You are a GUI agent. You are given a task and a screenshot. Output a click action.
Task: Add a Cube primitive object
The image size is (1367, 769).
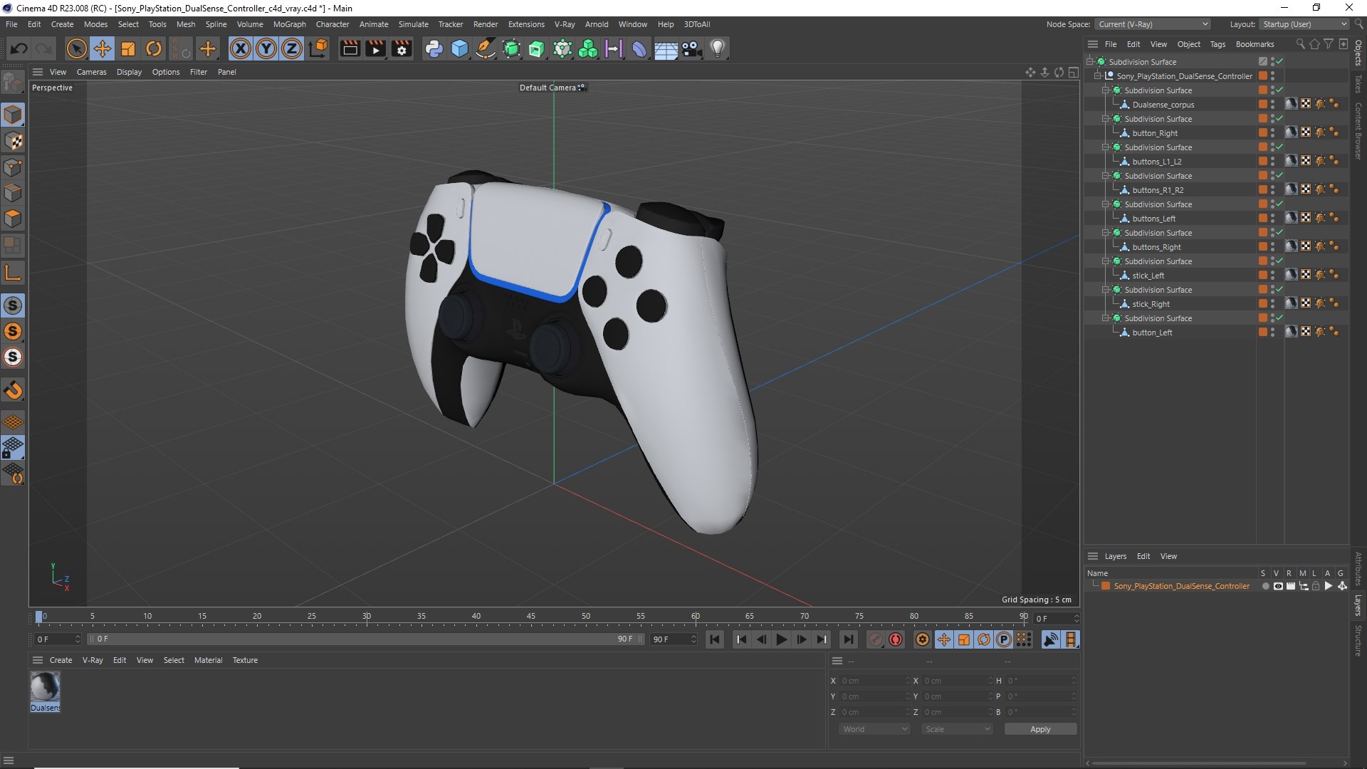point(460,48)
